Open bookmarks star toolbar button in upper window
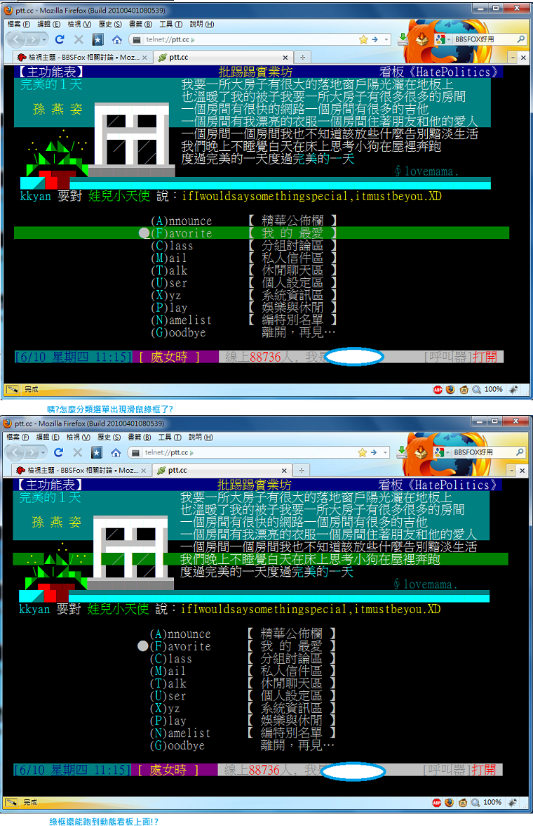Viewport: 533px width, 826px height. (98, 39)
